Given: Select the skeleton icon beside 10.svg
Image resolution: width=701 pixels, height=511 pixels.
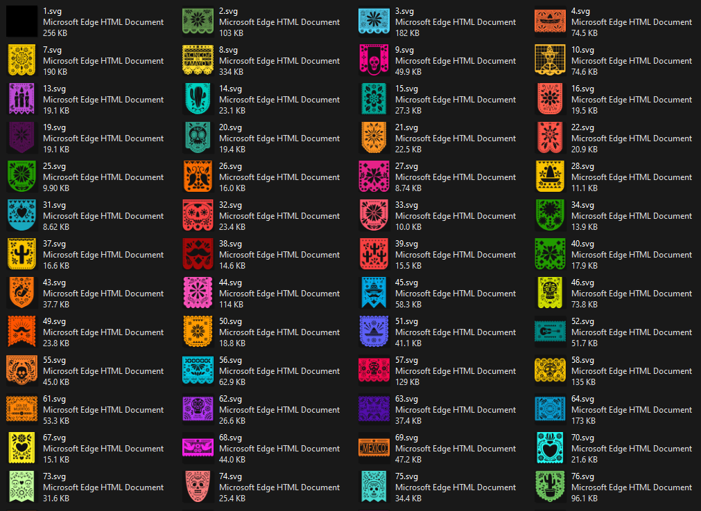Looking at the screenshot, I should tap(550, 60).
